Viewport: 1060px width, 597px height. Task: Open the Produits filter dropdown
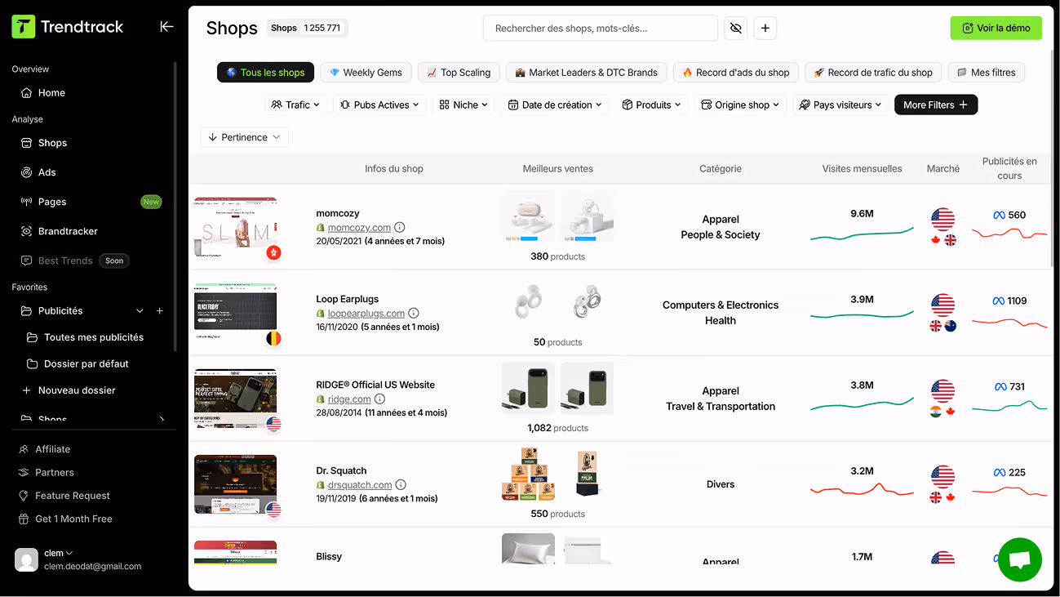click(x=651, y=105)
